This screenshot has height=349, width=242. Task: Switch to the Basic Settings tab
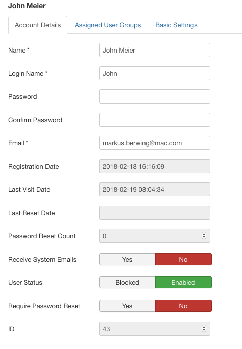click(176, 25)
